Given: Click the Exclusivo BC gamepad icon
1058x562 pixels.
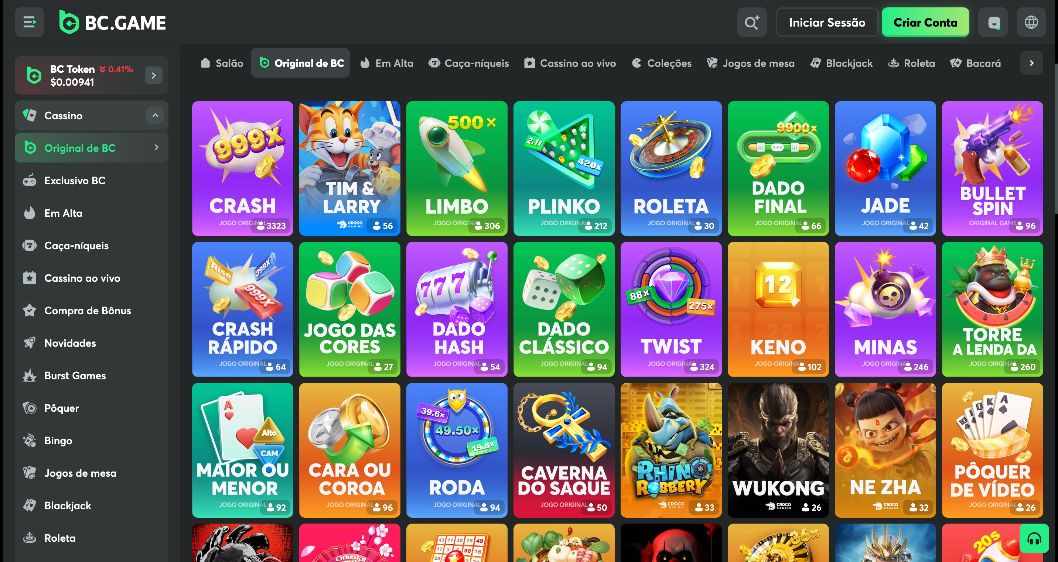Looking at the screenshot, I should [30, 181].
